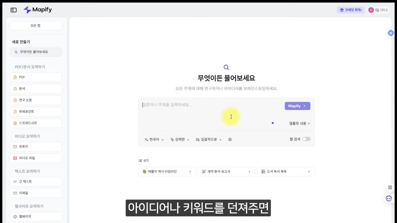Click the PDF file icon

point(15,77)
